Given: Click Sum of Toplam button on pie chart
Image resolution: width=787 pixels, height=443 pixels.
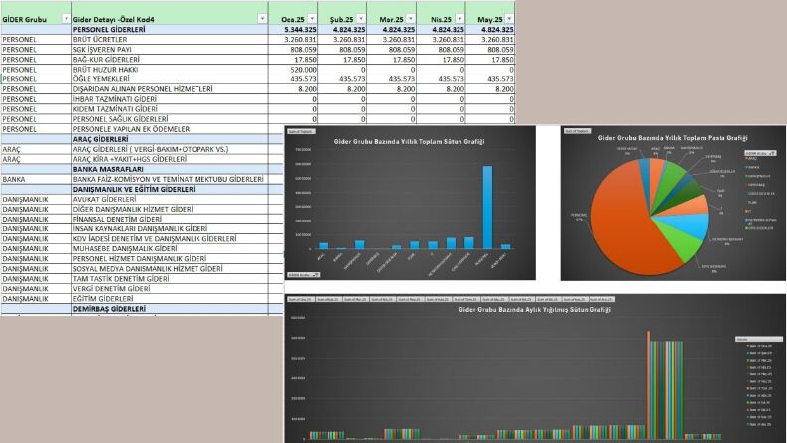Looking at the screenshot, I should 578,131.
